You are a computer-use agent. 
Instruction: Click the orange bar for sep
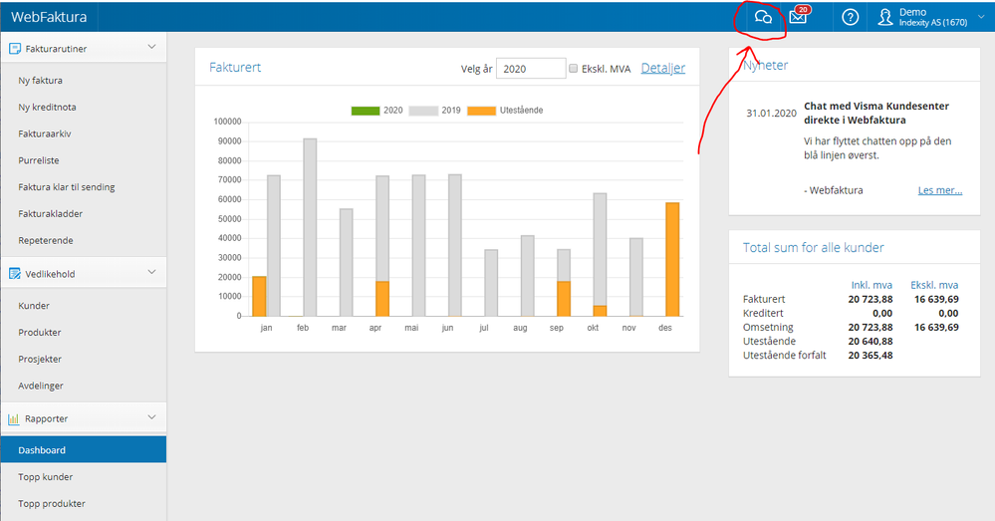(564, 299)
